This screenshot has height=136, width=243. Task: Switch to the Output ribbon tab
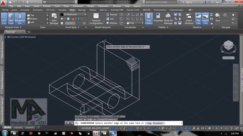(93, 10)
